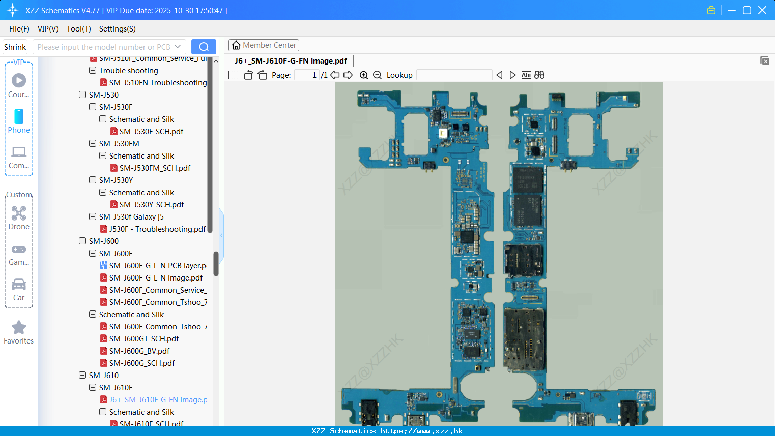The width and height of the screenshot is (775, 436).
Task: Toggle two-page view layout icon
Action: click(x=233, y=75)
